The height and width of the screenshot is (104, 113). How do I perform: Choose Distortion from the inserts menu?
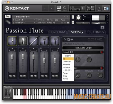click(68, 67)
